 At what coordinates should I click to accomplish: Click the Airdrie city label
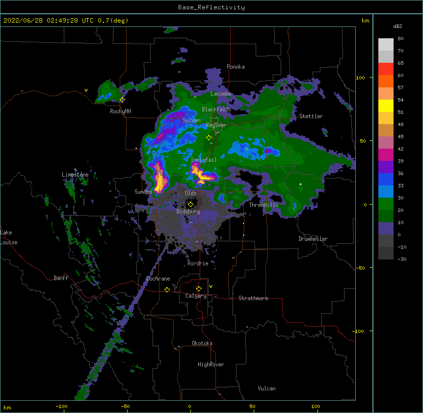(x=198, y=263)
